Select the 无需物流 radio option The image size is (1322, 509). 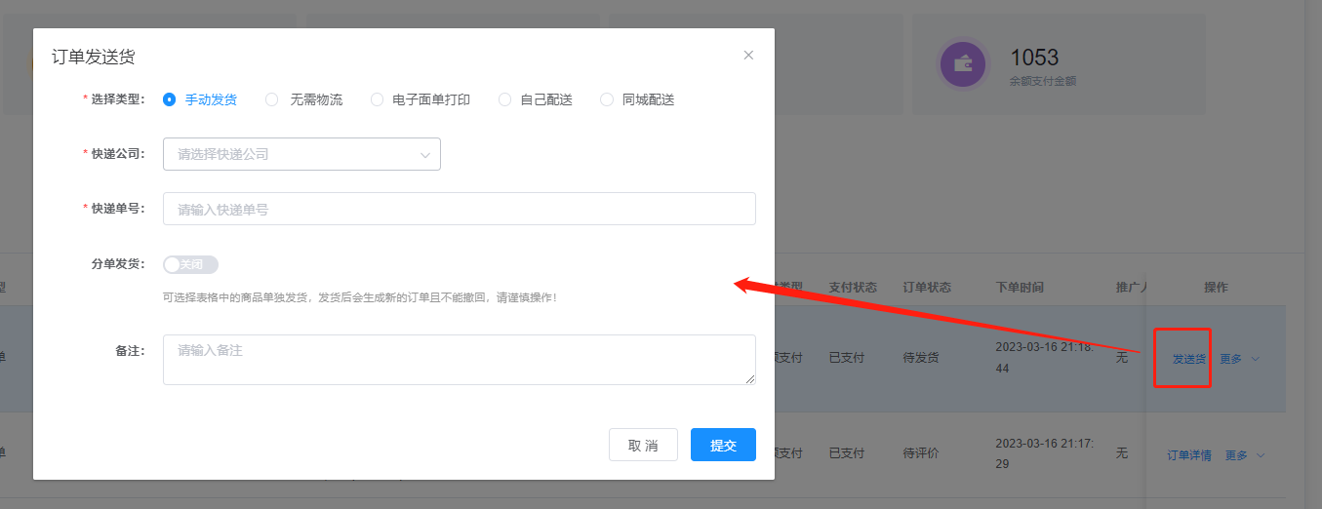tap(272, 99)
